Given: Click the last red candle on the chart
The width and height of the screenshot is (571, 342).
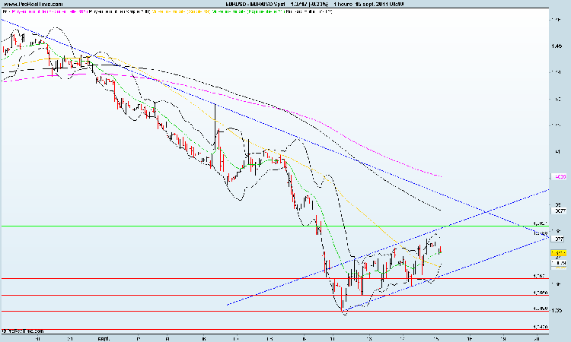Looking at the screenshot, I should pos(440,251).
